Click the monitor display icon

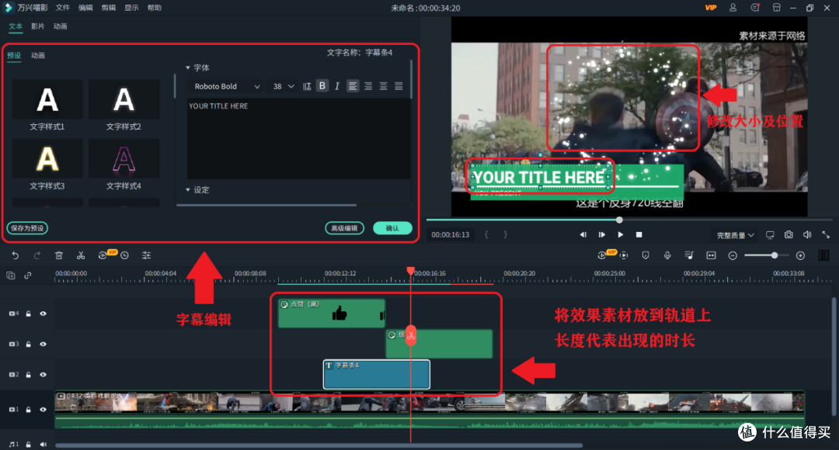[x=770, y=234]
